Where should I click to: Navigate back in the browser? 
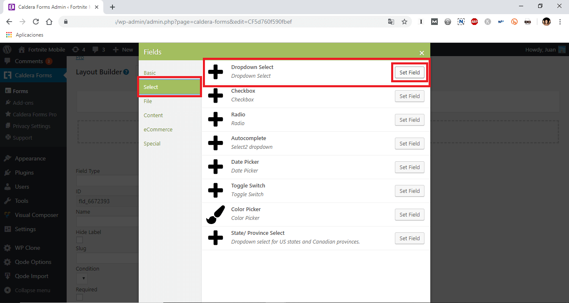[x=9, y=22]
